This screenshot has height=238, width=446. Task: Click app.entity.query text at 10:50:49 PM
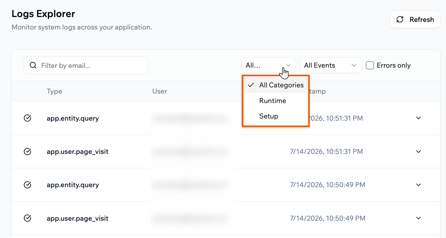pos(73,185)
